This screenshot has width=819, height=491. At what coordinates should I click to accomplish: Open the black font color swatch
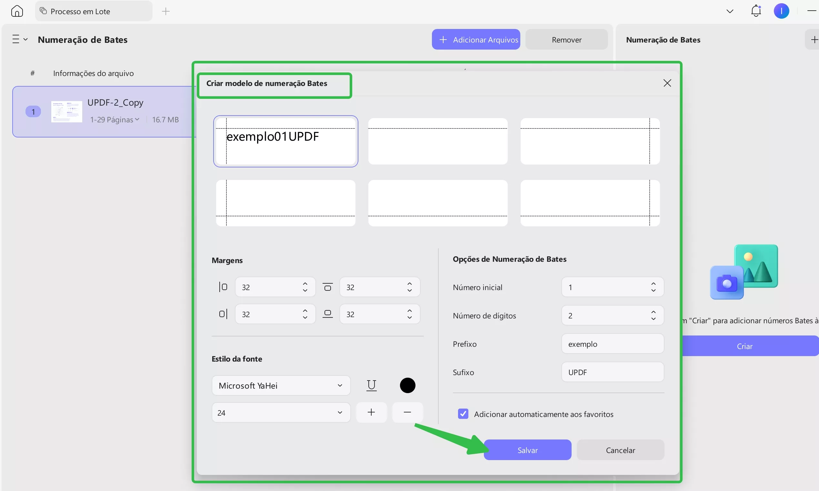pos(407,385)
